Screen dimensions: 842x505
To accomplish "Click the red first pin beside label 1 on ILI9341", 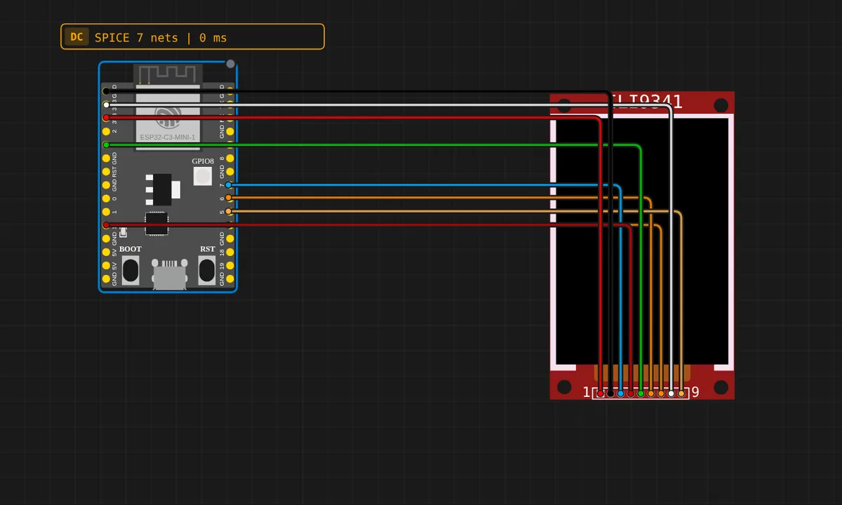I will 600,394.
